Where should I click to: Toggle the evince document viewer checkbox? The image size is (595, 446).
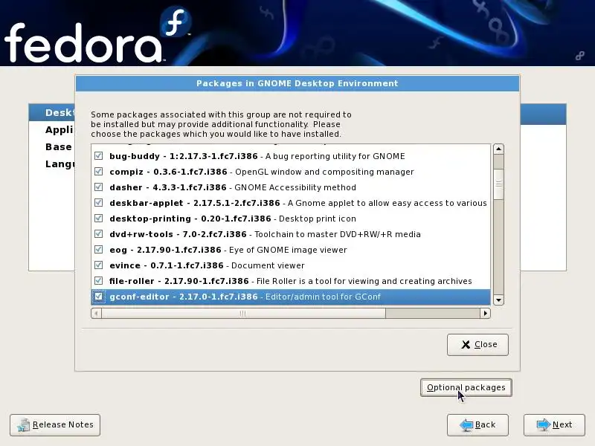point(99,265)
